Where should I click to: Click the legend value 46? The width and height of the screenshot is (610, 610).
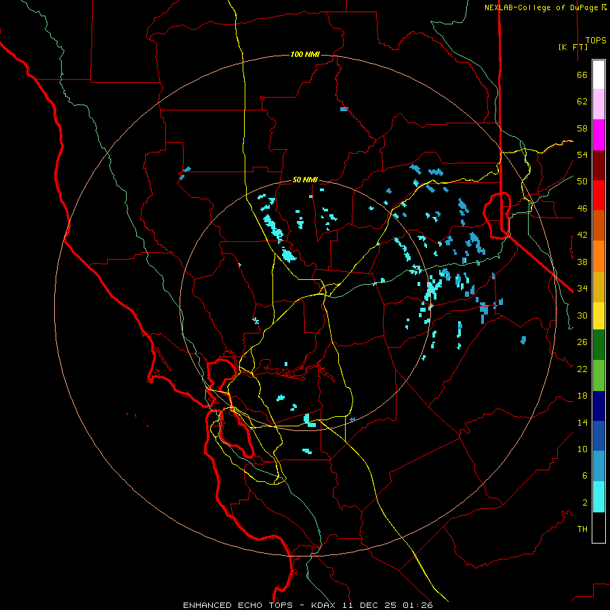click(x=582, y=208)
